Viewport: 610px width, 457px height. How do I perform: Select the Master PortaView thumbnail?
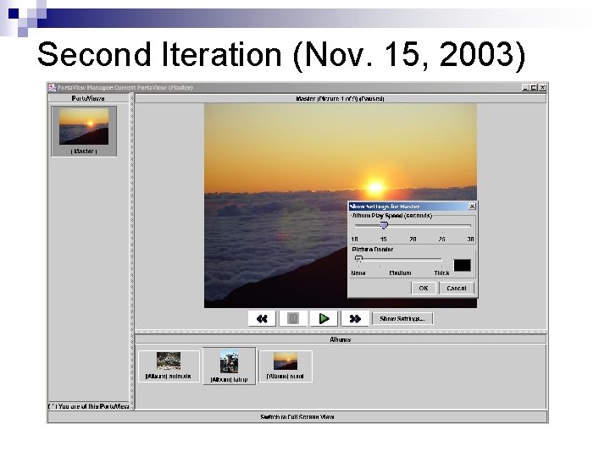84,131
